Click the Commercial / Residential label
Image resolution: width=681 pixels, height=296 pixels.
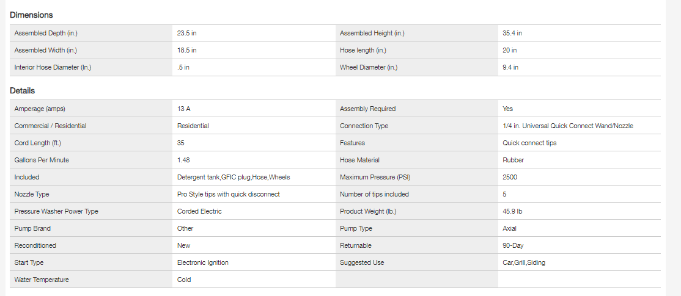tap(51, 126)
